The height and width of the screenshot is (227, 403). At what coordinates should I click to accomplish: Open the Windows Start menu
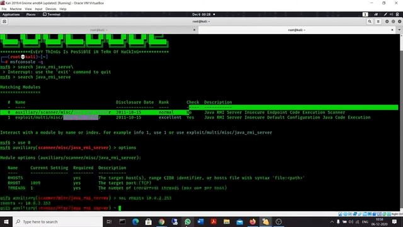(6, 221)
